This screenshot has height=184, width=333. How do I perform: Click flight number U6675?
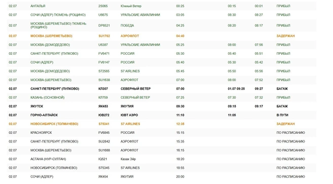(103, 15)
